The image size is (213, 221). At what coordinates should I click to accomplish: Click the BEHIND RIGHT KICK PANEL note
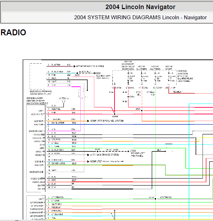[x=185, y=80]
